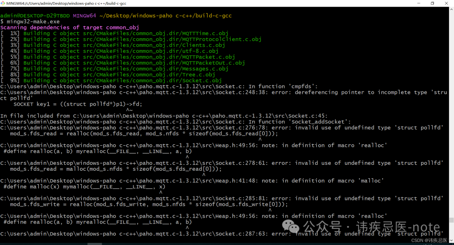Click the scrollbar up arrow
Image resolution: width=454 pixels, height=245 pixels.
(x=451, y=9)
